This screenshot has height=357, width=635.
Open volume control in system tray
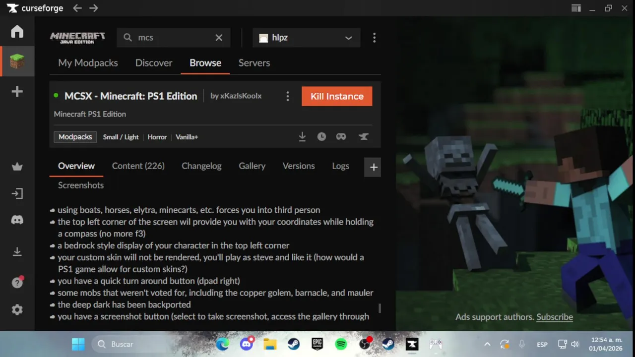click(575, 344)
